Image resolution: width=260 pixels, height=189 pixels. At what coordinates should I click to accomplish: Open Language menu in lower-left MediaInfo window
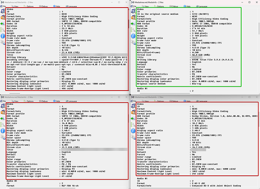pyautogui.click(x=71, y=101)
